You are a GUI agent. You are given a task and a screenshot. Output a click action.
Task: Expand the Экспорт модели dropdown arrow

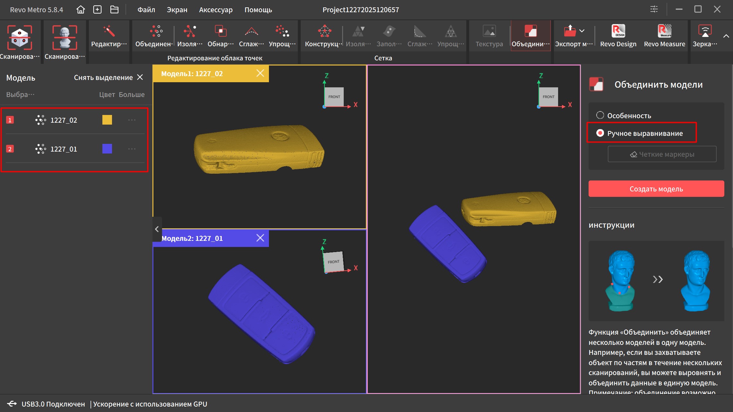[582, 31]
